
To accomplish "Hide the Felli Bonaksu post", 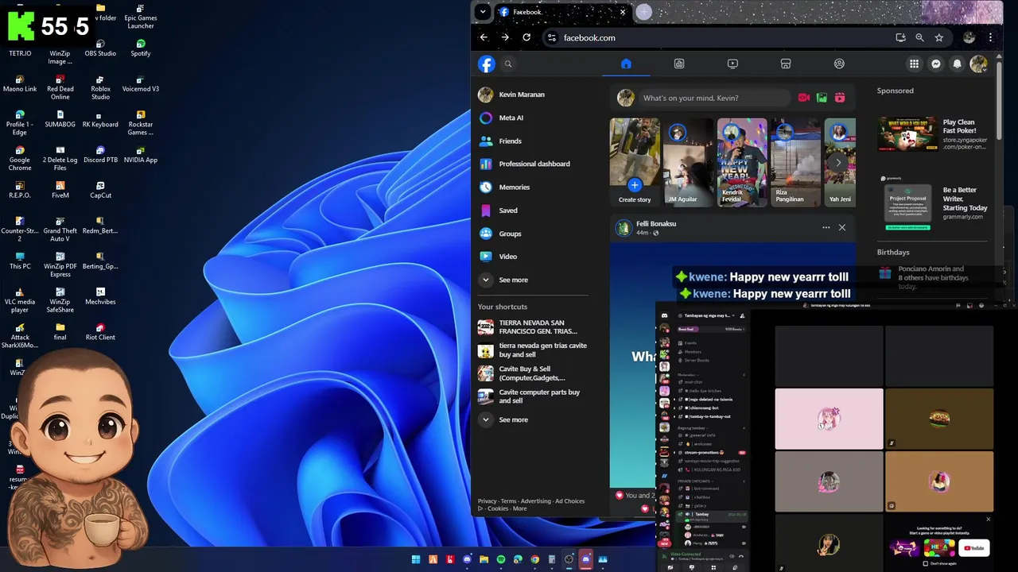I will pos(842,228).
